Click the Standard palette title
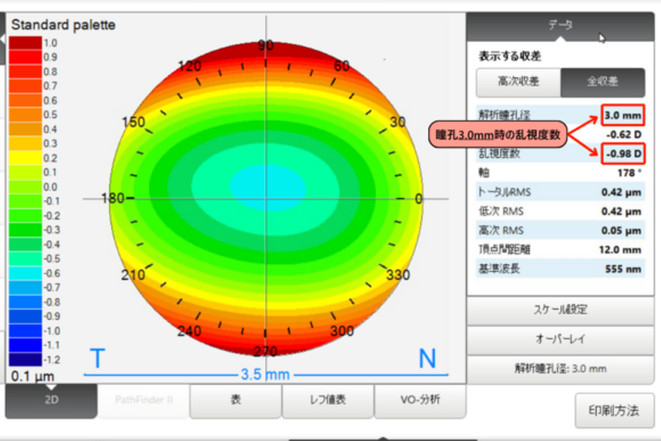Screen dimensions: 661x441 point(63,25)
